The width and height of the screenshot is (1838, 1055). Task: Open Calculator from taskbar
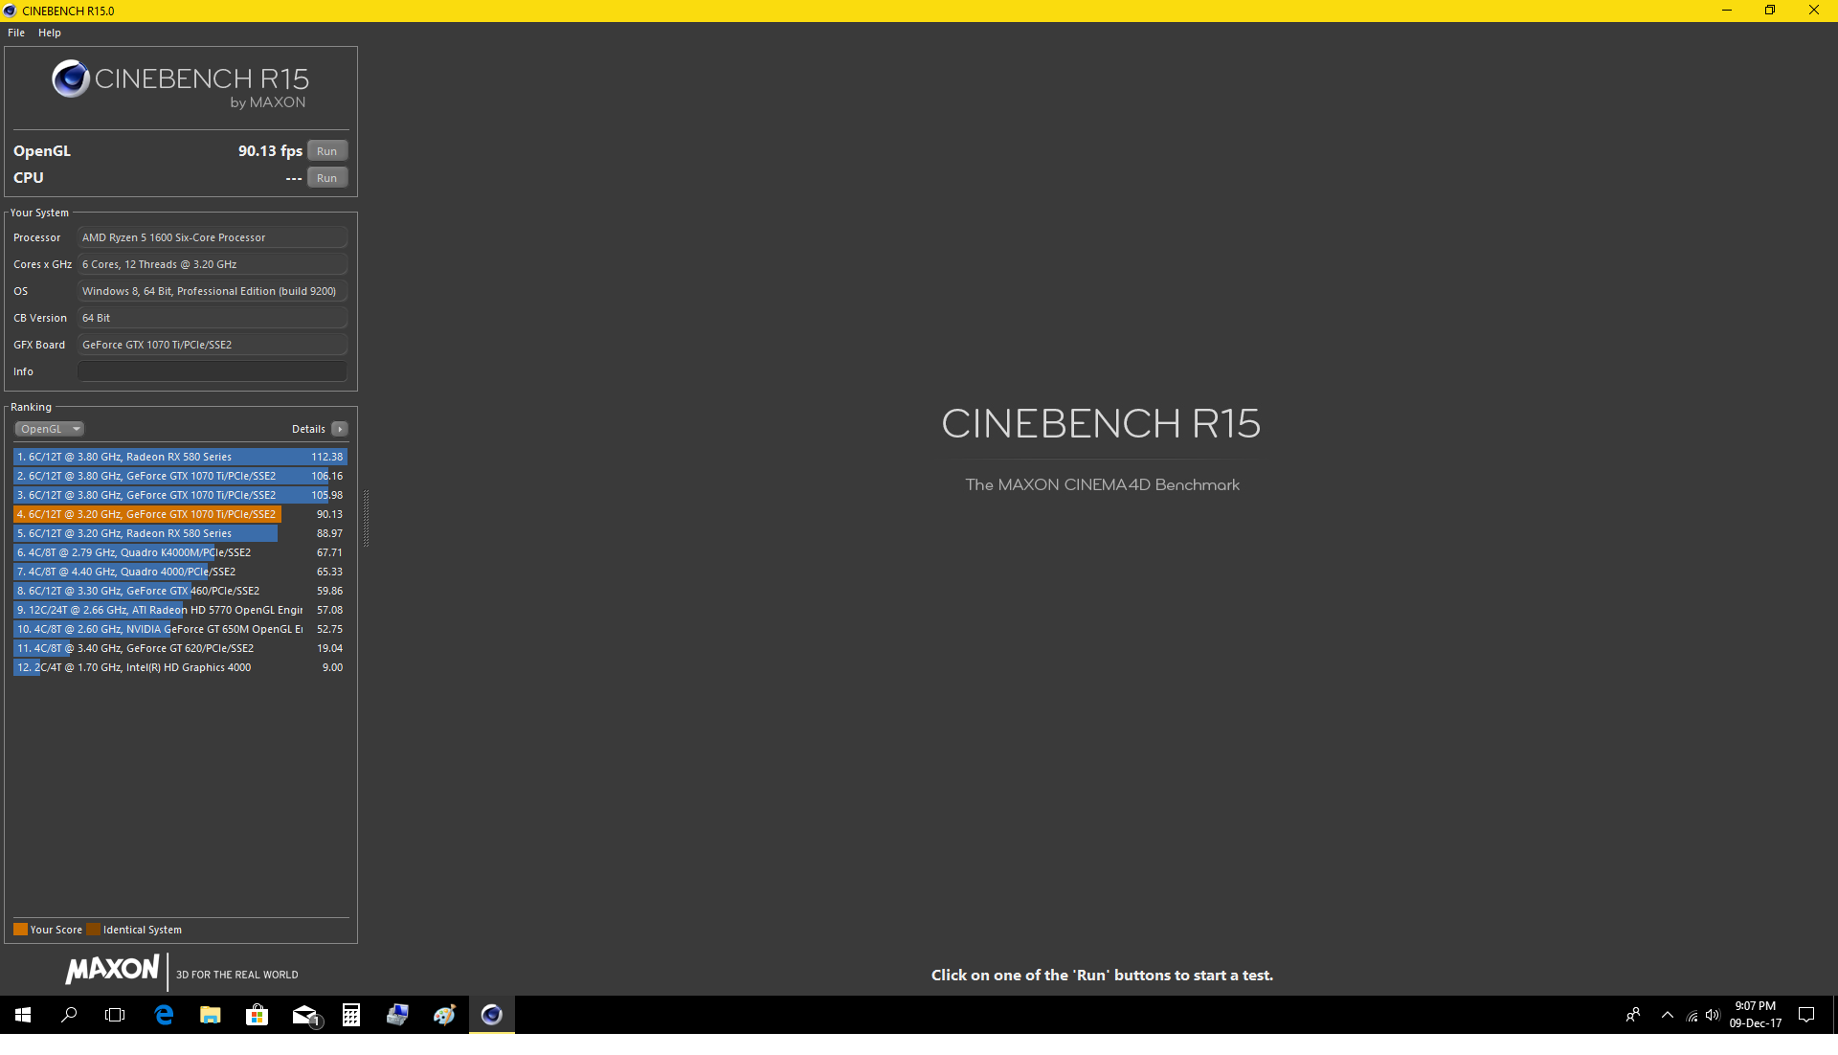(x=351, y=1015)
